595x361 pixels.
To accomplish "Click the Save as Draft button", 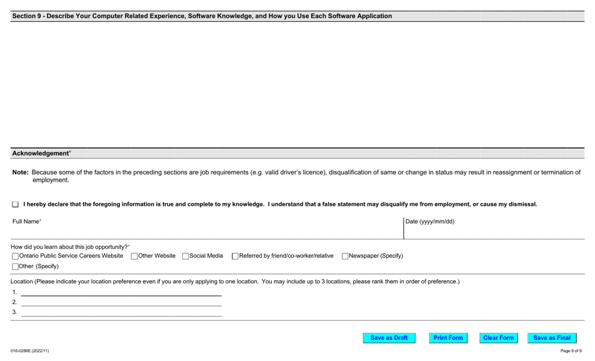I will click(389, 337).
